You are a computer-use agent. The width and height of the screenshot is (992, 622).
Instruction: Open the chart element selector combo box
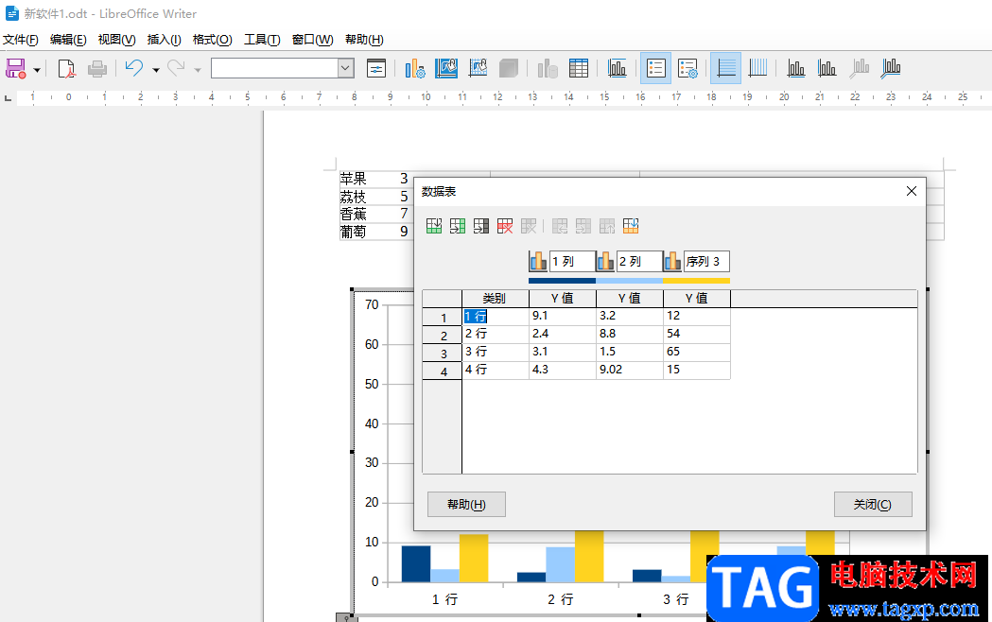click(282, 68)
